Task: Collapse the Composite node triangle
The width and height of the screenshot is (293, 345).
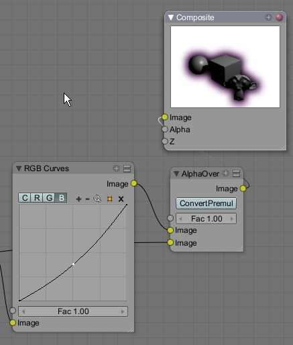Action: click(171, 17)
